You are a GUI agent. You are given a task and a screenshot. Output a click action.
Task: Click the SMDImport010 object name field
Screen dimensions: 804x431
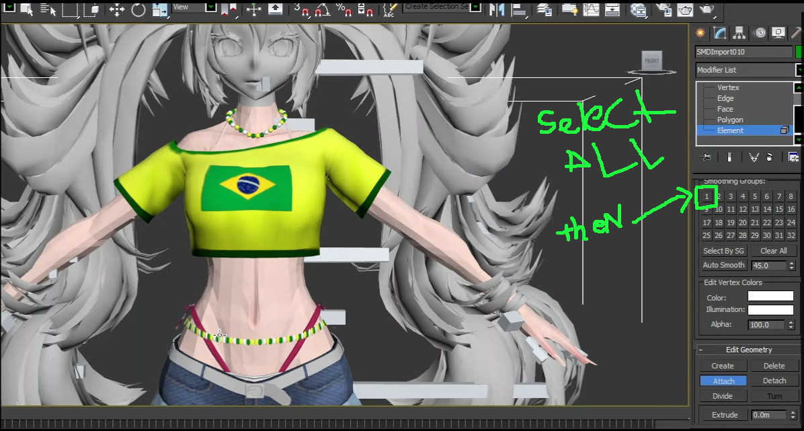pos(743,52)
